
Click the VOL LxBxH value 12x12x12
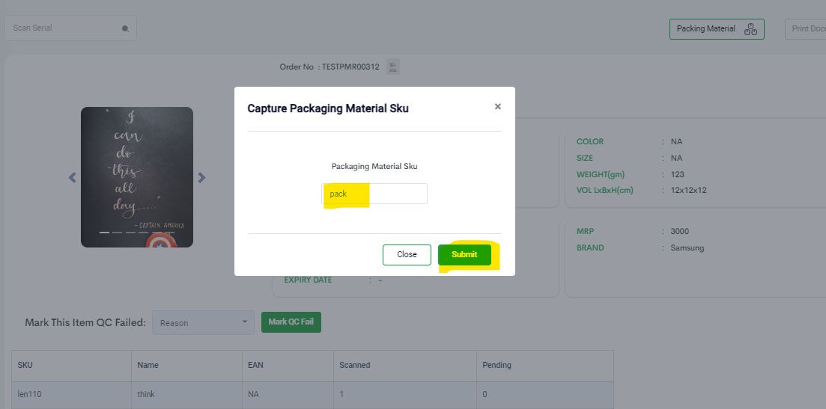688,191
